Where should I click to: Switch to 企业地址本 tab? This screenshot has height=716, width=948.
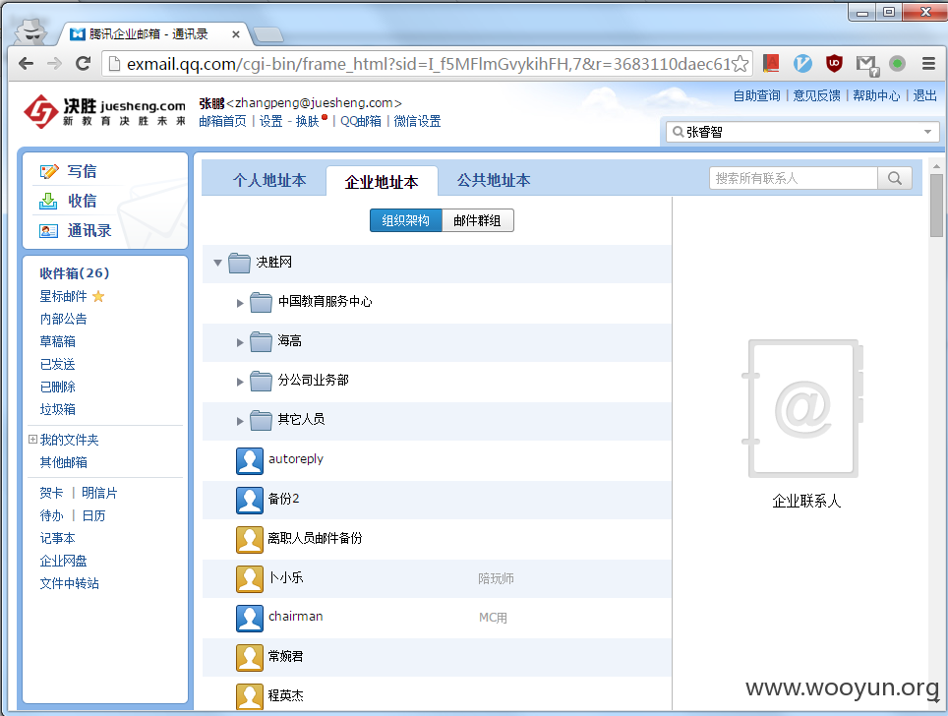382,182
